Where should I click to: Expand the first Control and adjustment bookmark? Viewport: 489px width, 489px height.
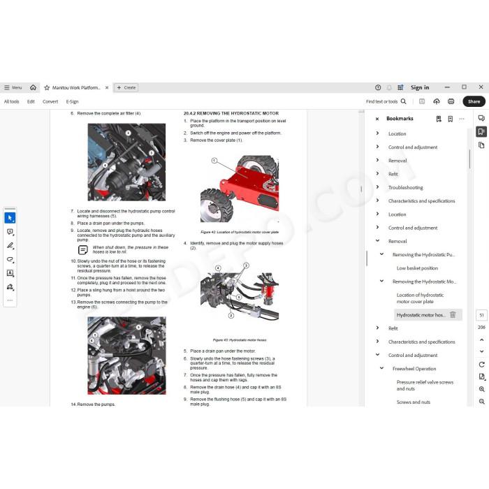tap(377, 147)
